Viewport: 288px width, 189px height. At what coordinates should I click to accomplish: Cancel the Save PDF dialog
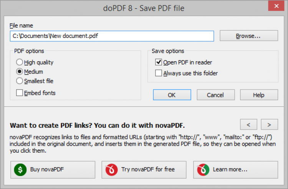click(x=216, y=95)
